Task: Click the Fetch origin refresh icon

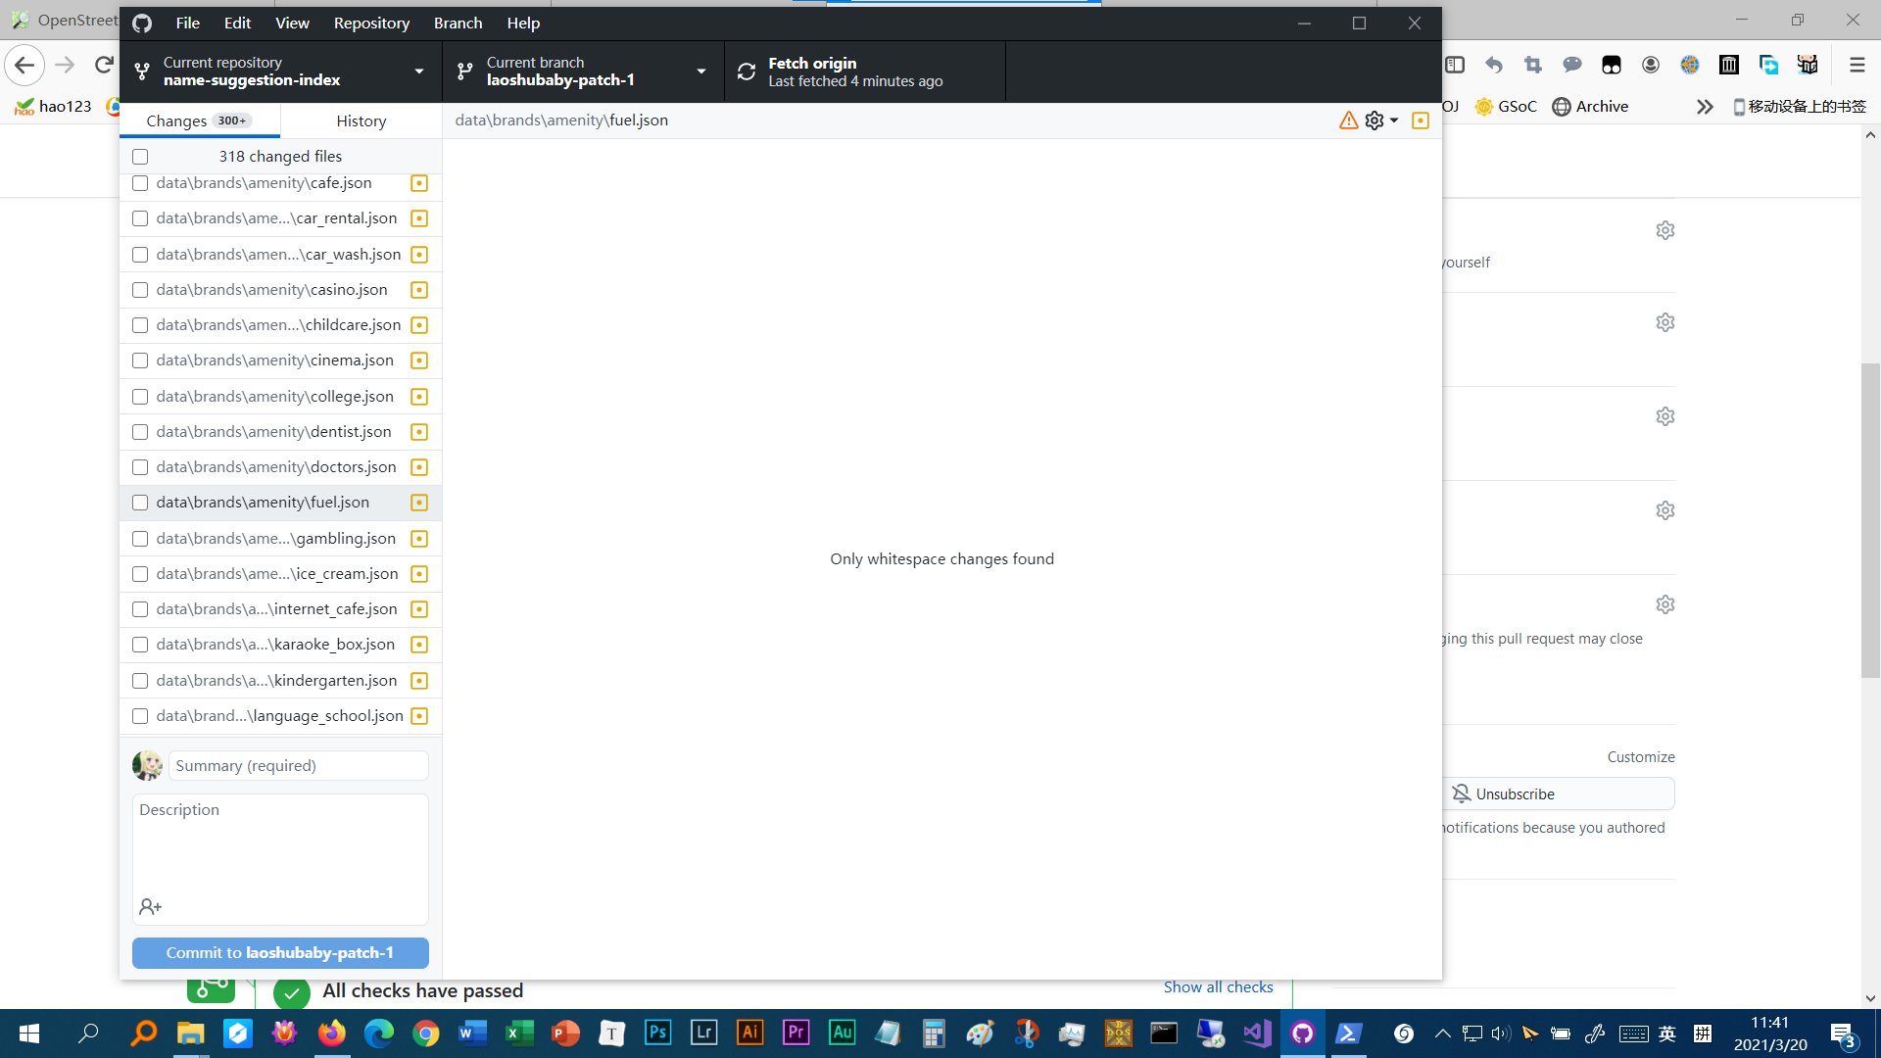Action: [x=746, y=71]
